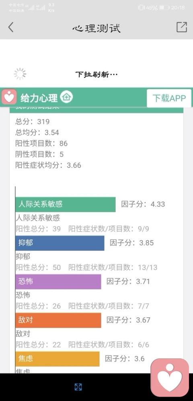Tap 因子分: 4.33 score label
This screenshot has height=401, width=193.
(x=143, y=204)
